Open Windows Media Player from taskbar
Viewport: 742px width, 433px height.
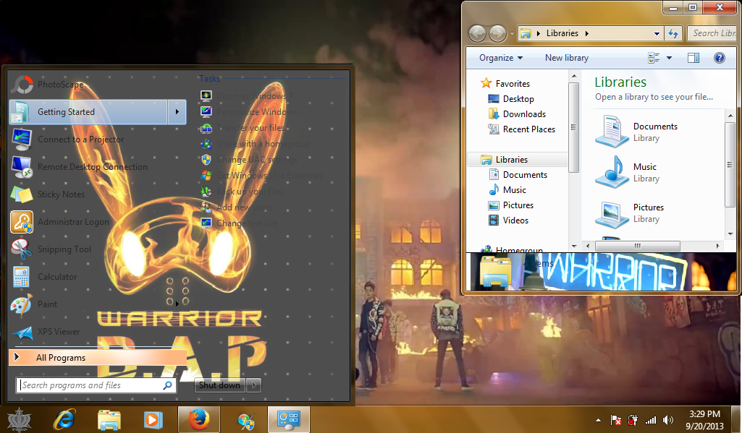tap(153, 420)
